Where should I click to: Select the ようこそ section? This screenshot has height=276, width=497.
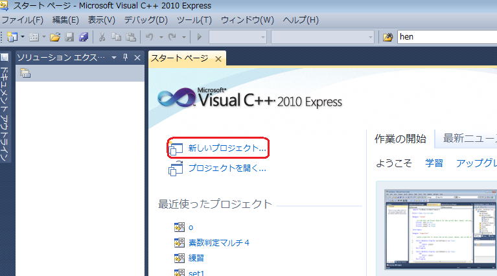point(394,163)
